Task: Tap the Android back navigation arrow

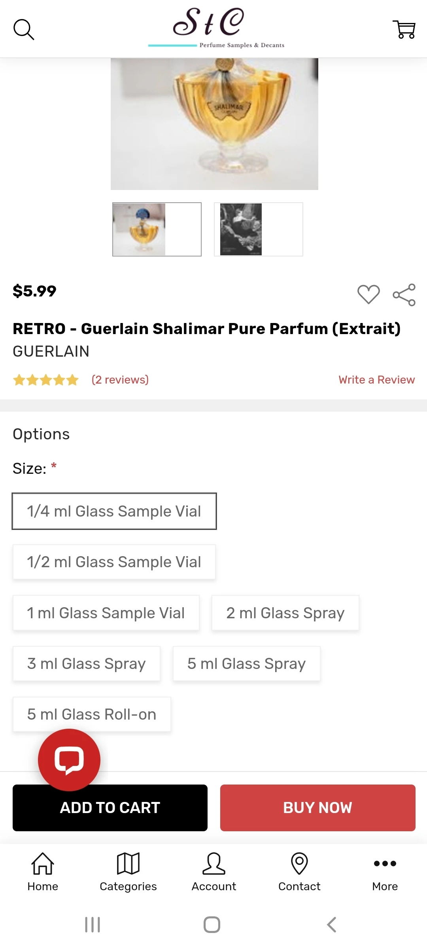Action: [332, 925]
